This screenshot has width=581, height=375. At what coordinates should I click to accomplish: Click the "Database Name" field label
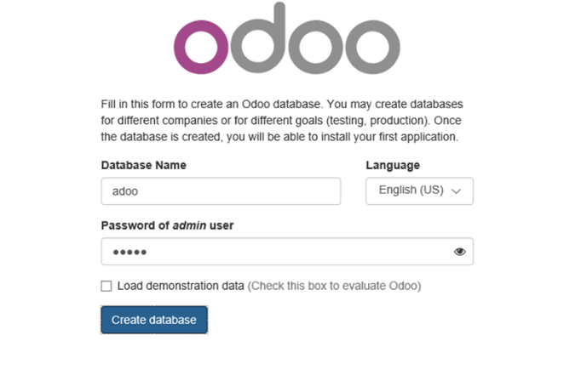tap(143, 165)
